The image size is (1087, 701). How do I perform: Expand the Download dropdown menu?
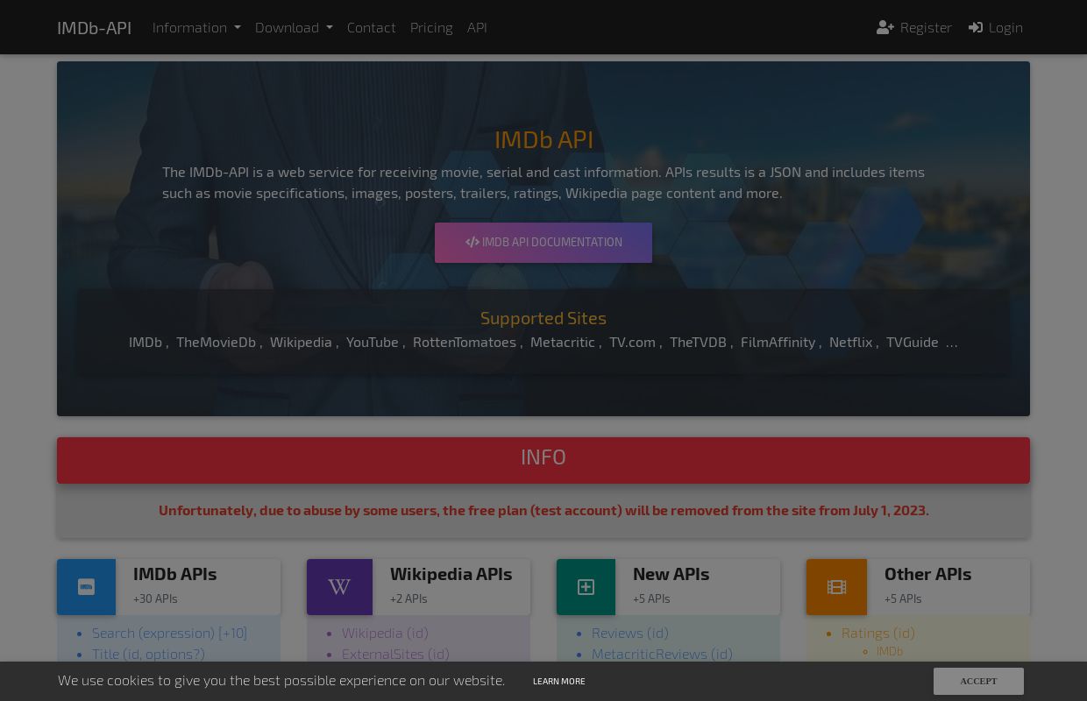(x=294, y=27)
